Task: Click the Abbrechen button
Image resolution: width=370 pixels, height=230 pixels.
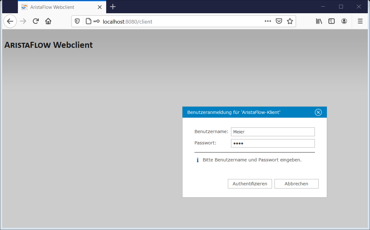Action: tap(296, 184)
